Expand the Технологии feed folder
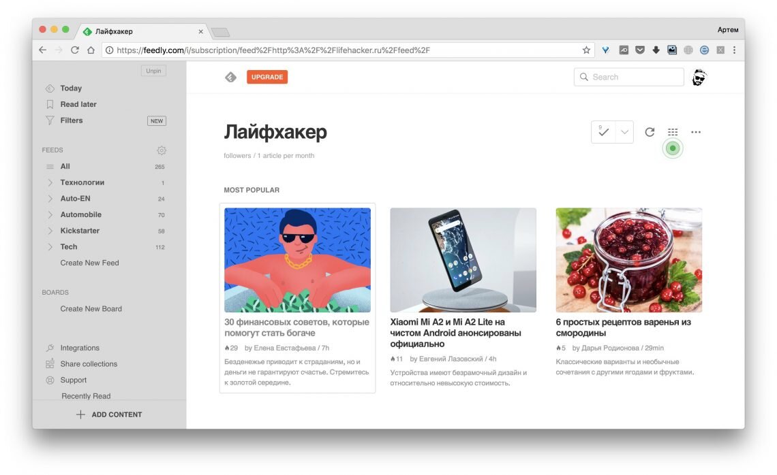 (50, 182)
